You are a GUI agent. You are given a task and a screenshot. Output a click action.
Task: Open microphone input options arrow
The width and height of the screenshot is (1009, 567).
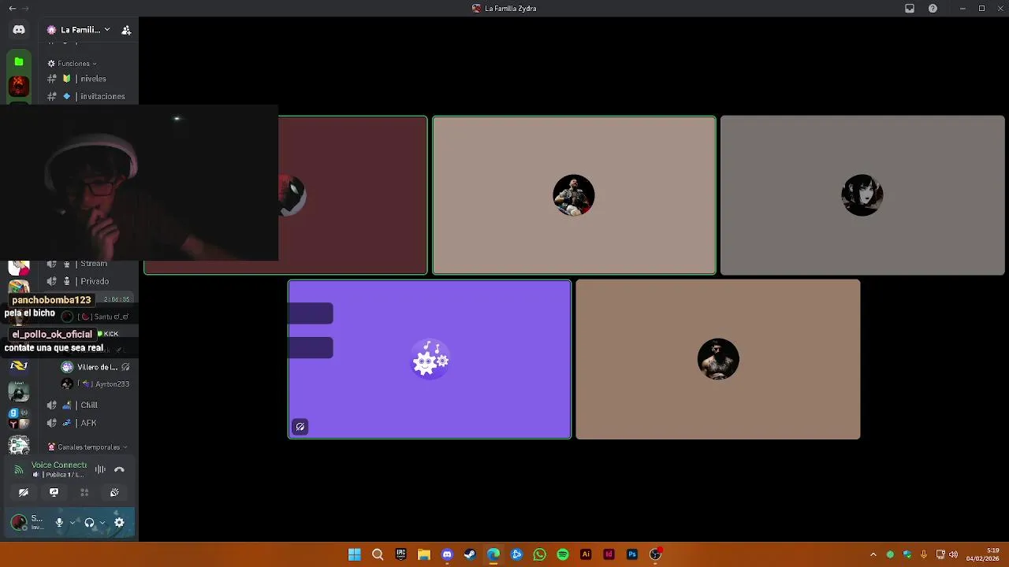(73, 522)
